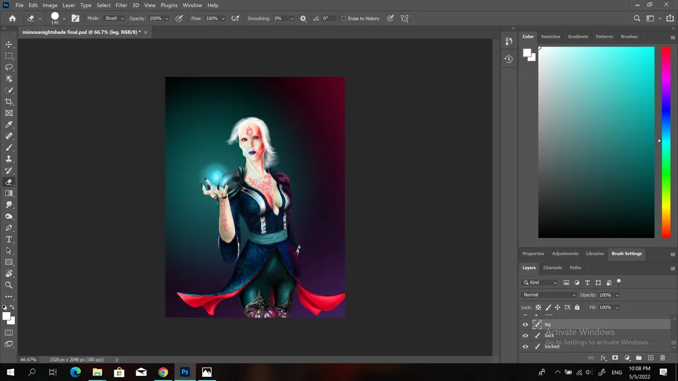Image resolution: width=678 pixels, height=381 pixels.
Task: Click the create new group folder icon
Action: click(639, 358)
